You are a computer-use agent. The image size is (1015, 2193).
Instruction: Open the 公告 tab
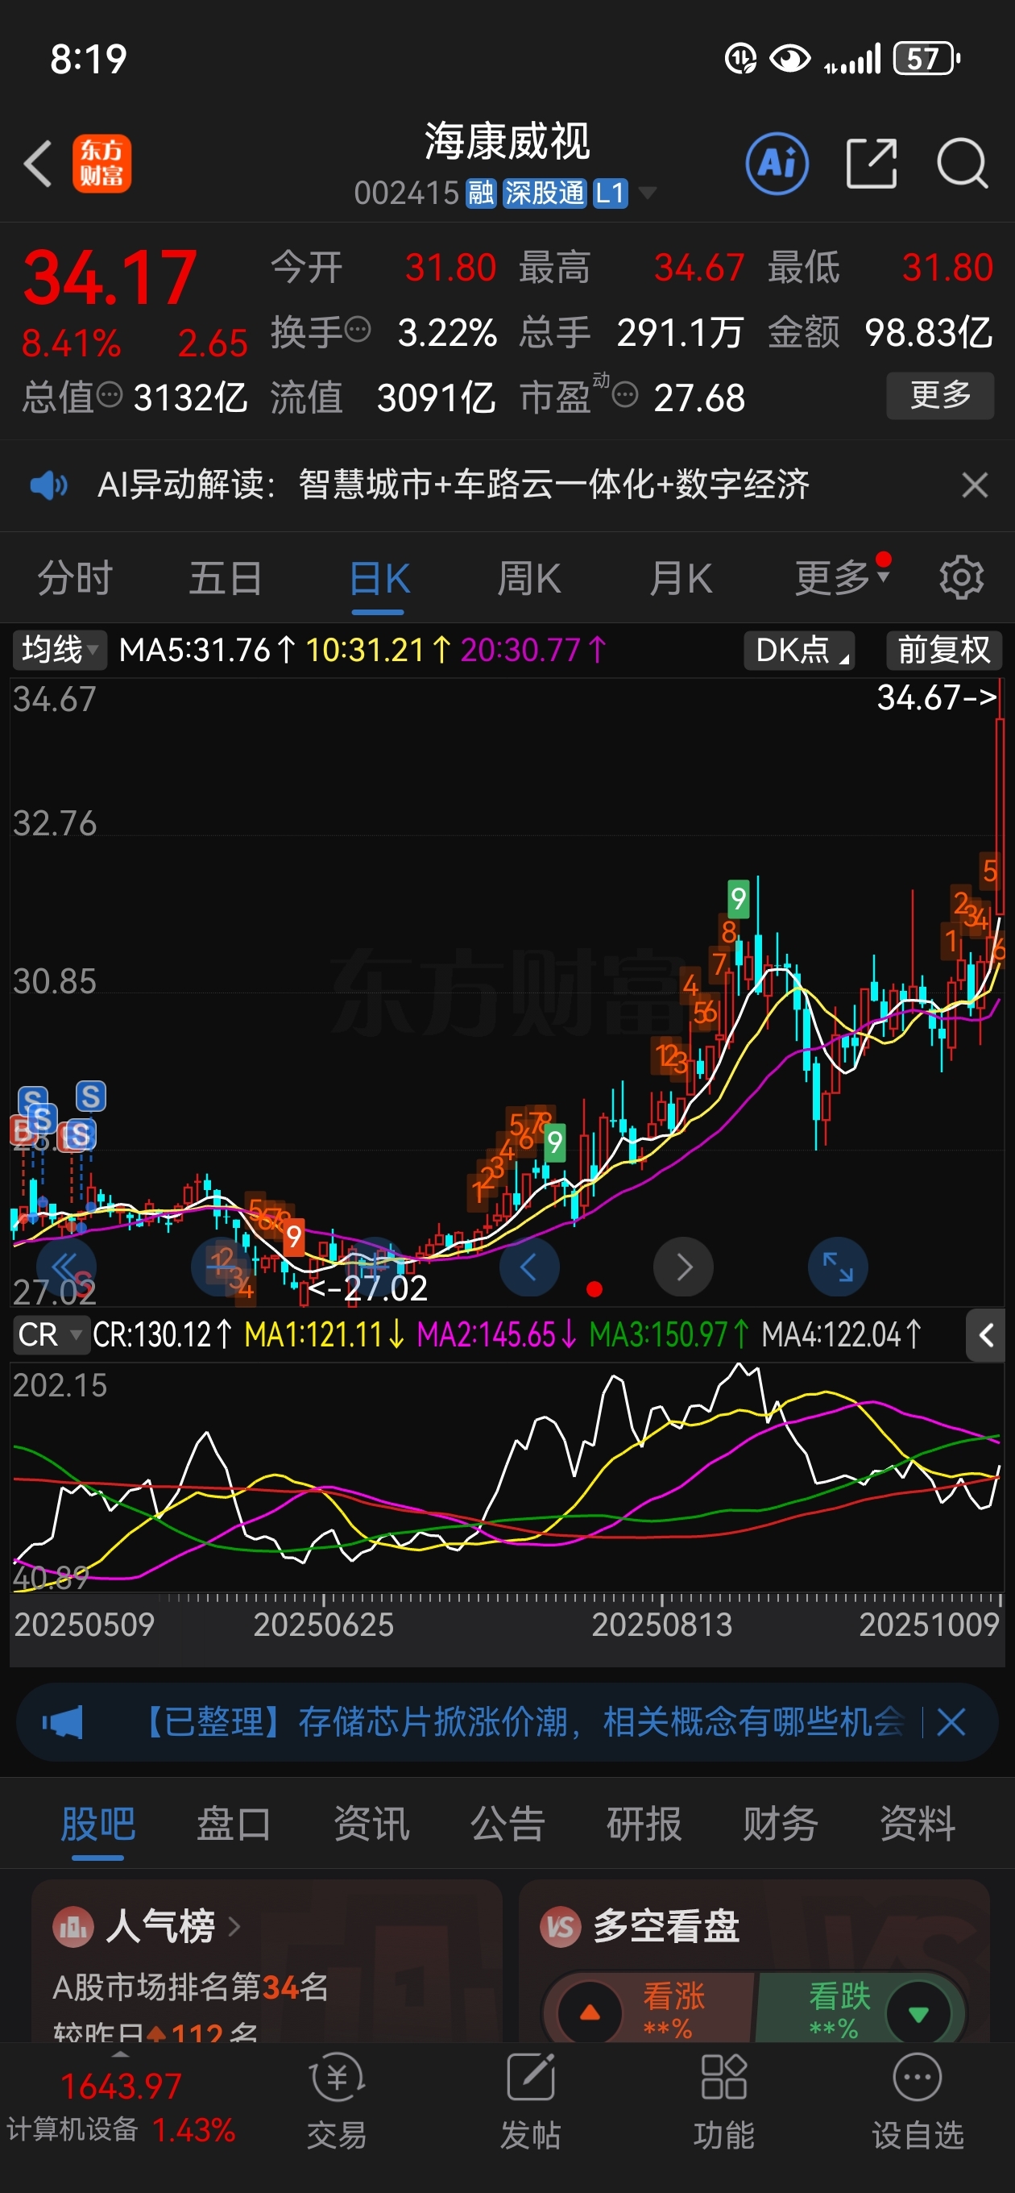[508, 1825]
